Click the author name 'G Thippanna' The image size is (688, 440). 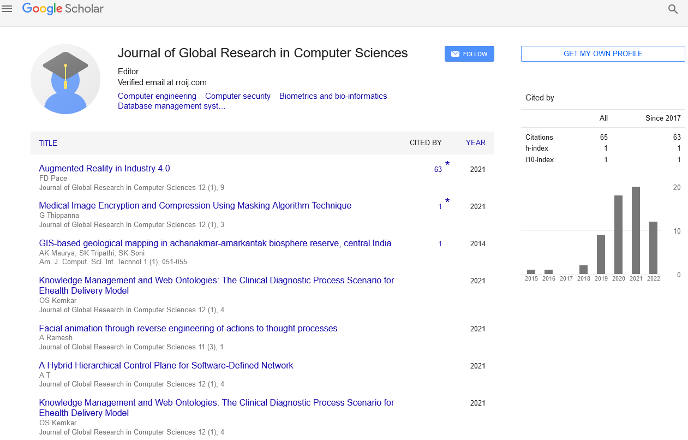tap(59, 215)
